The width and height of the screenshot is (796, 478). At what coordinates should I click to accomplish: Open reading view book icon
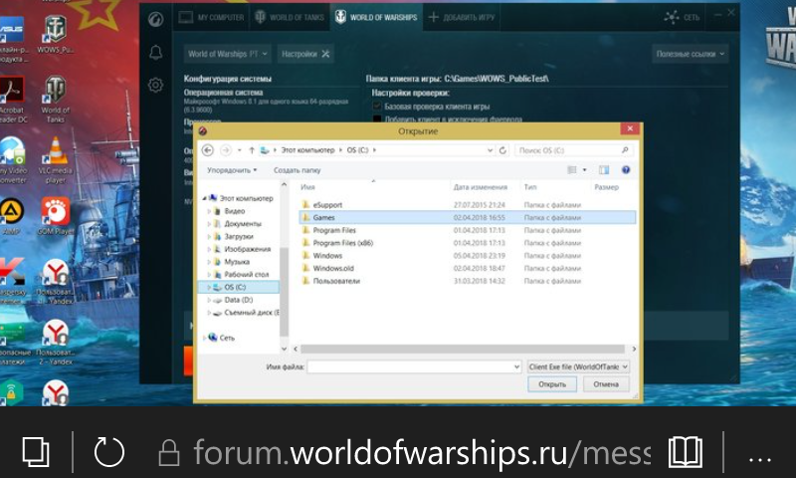pos(686,451)
